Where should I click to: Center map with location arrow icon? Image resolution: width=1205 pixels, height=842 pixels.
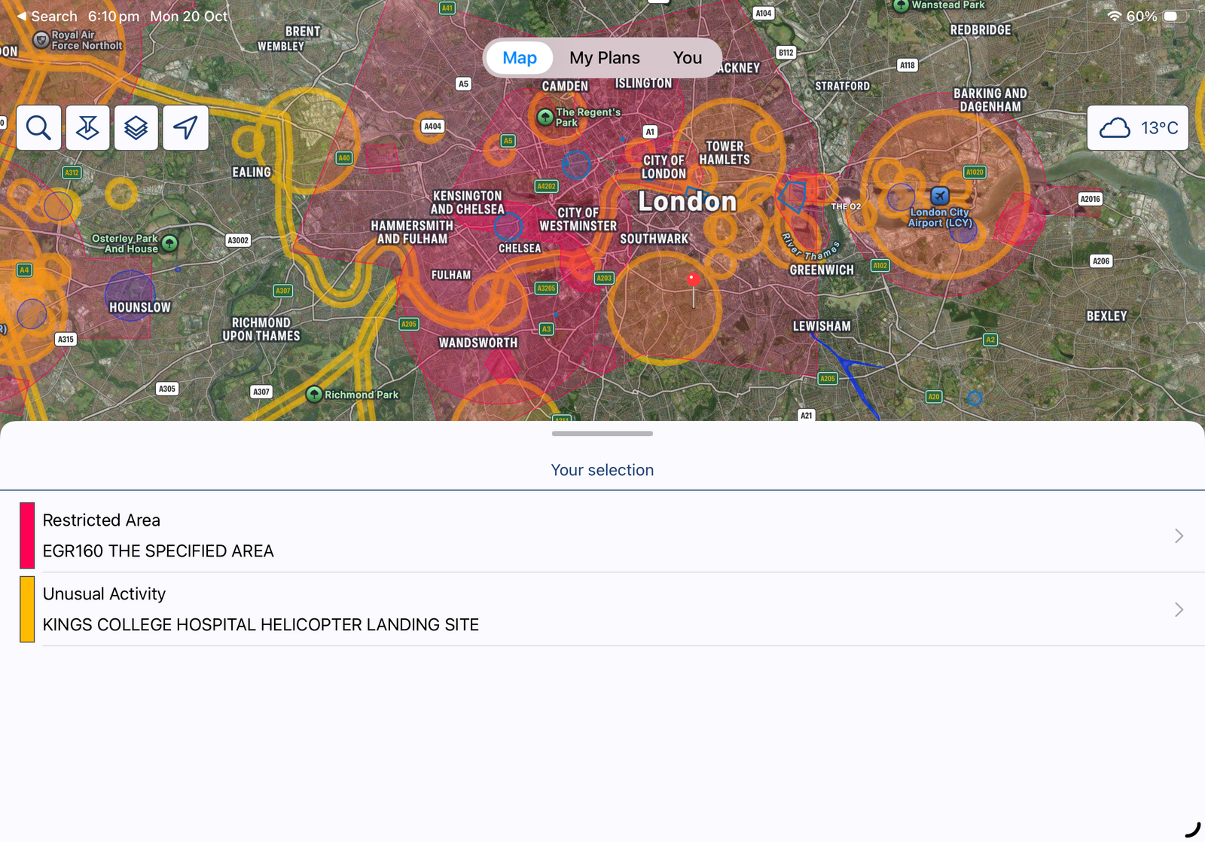coord(185,128)
